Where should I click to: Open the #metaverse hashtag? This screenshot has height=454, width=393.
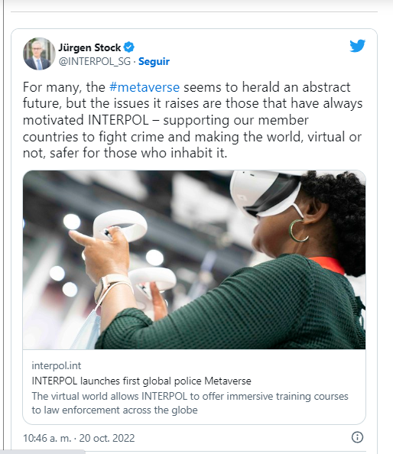click(145, 87)
